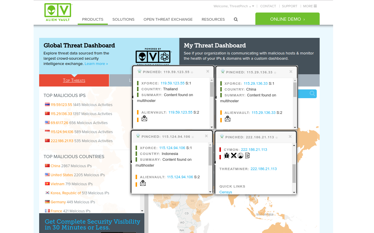Close the PINCHED 115.29.136.33 popup
The image size is (374, 233).
(x=291, y=72)
